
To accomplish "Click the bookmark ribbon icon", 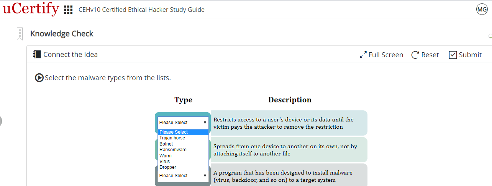I will 20,34.
